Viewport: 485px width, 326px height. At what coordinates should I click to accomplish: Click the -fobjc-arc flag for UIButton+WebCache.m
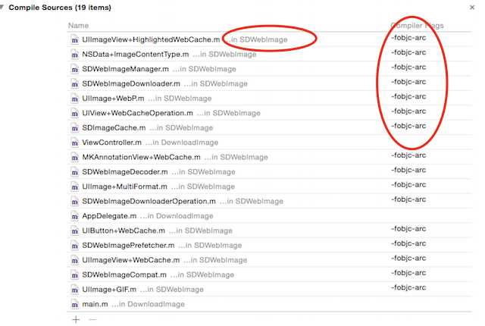point(408,229)
